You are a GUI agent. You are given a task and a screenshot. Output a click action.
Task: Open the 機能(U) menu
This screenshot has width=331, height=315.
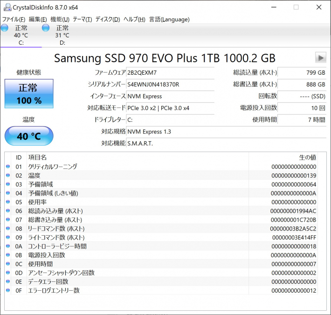pyautogui.click(x=60, y=19)
